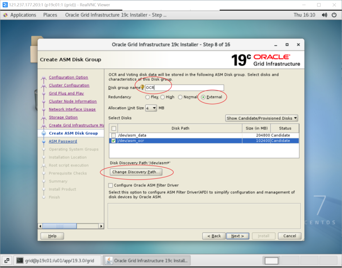Open the Create Grid Infrastructure Ma... step link
Viewport: 342px width, 268px height.
(76, 125)
